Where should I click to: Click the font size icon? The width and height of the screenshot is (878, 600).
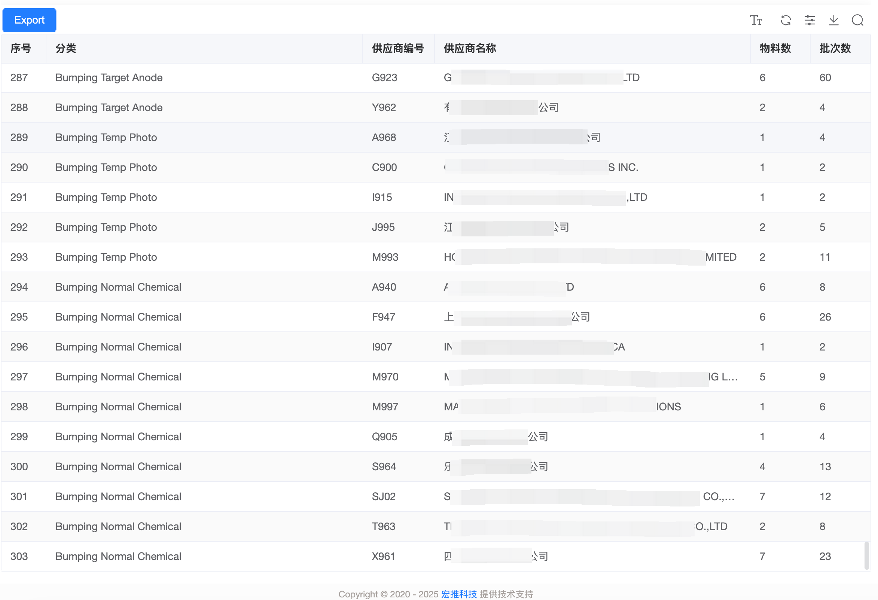[x=756, y=20]
